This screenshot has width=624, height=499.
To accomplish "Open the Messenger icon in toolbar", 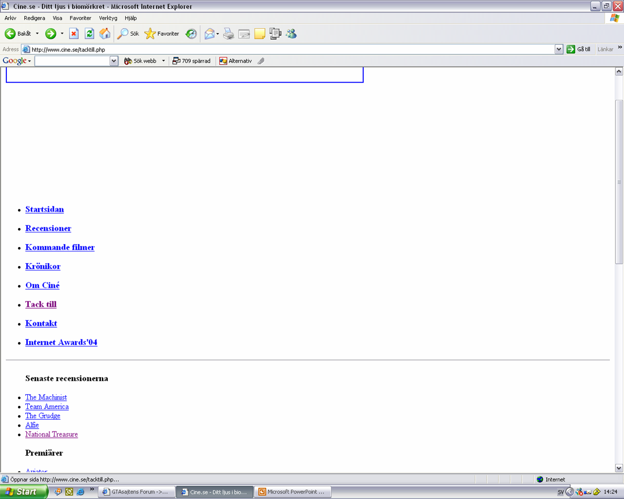I will [x=291, y=33].
